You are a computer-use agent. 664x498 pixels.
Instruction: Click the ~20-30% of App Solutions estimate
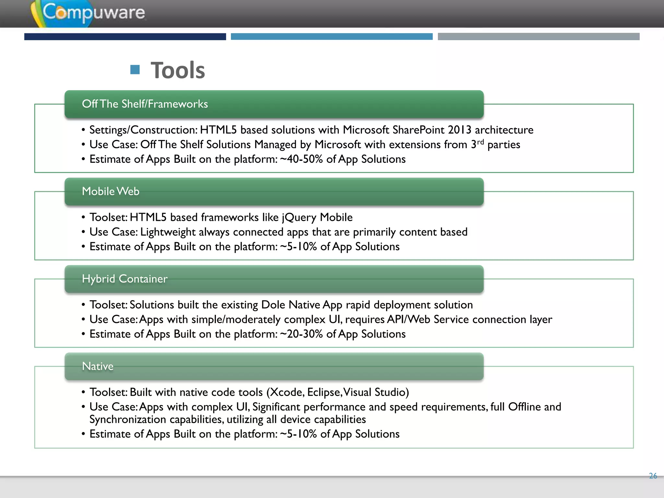tap(243, 334)
